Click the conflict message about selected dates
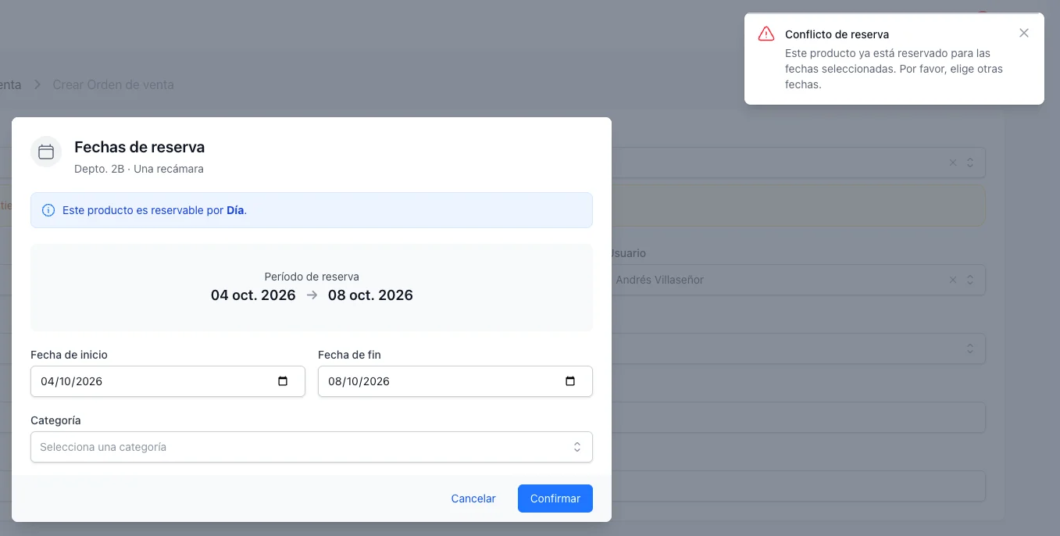1060x536 pixels. (894, 69)
